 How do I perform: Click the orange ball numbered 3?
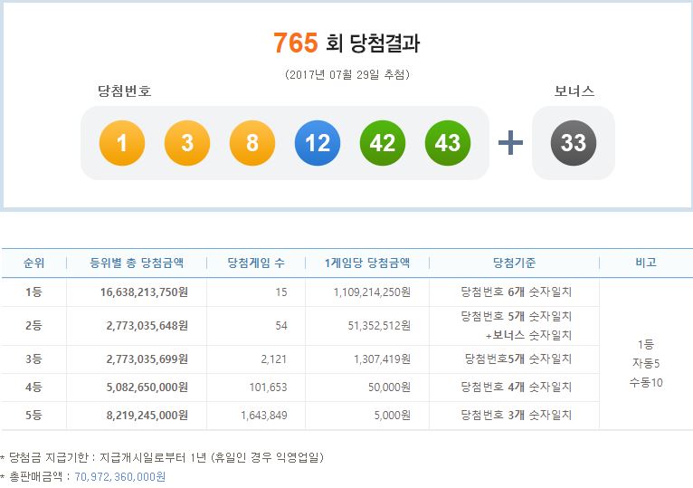(187, 142)
